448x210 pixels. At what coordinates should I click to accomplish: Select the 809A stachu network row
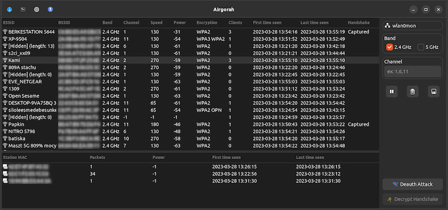[190, 67]
